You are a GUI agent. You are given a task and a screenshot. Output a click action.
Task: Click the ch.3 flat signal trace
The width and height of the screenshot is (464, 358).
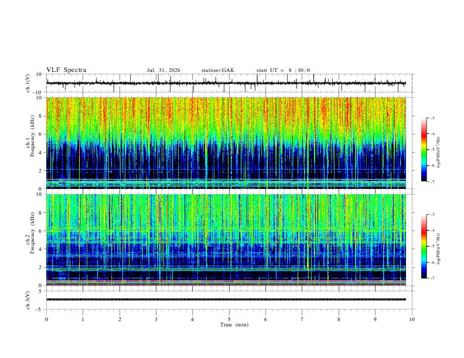pos(226,300)
